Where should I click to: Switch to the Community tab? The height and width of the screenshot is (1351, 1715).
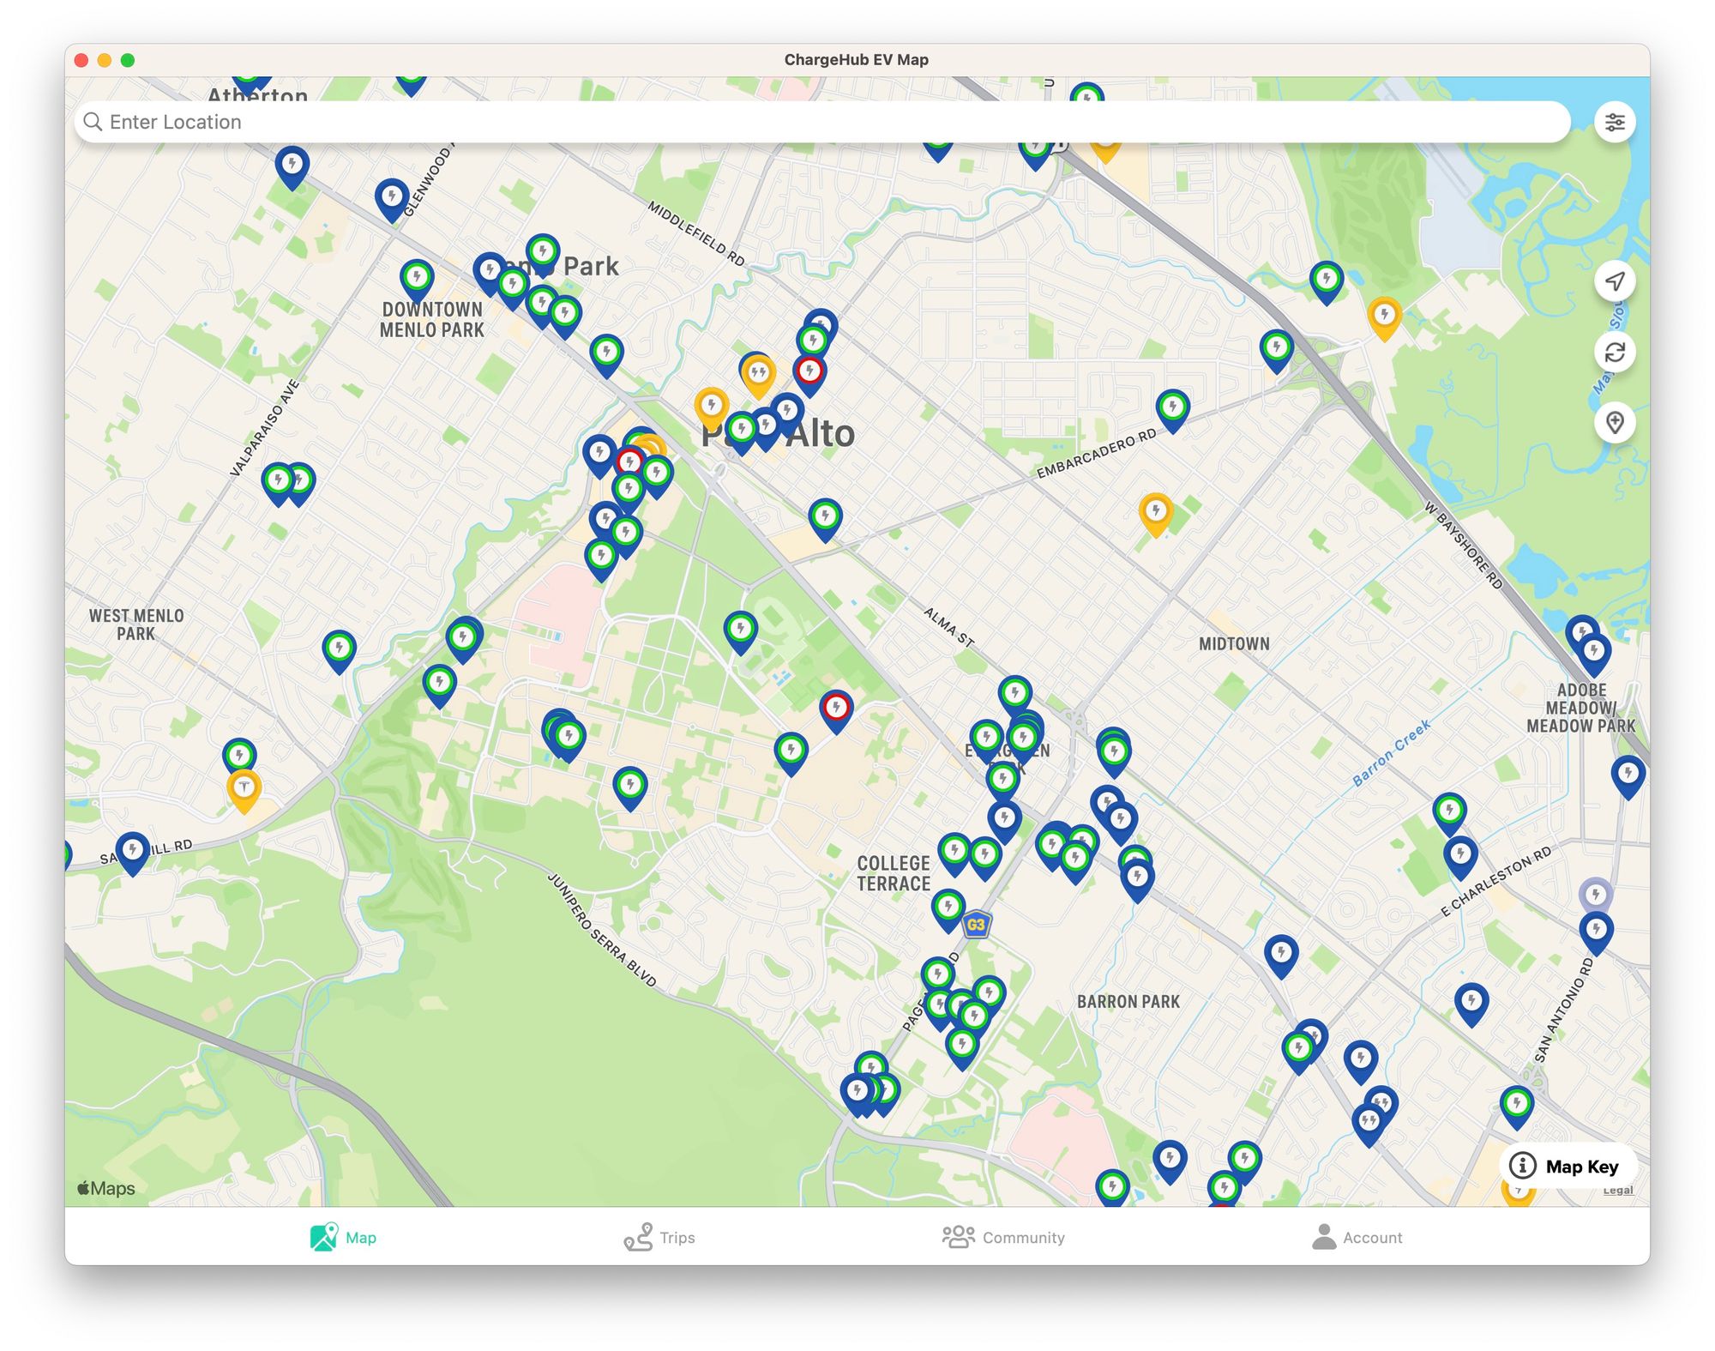point(1003,1237)
